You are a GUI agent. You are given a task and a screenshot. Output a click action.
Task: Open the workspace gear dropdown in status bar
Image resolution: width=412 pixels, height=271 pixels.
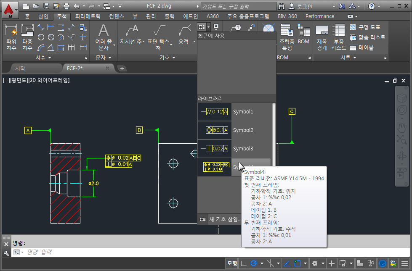[323, 263]
